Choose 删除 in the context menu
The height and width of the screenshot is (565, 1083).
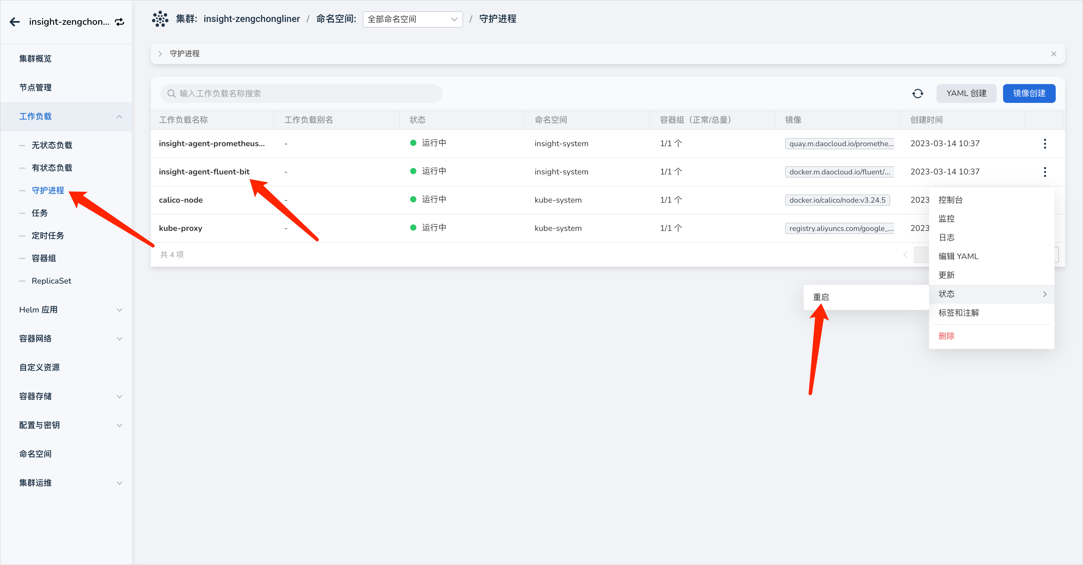pyautogui.click(x=991, y=336)
